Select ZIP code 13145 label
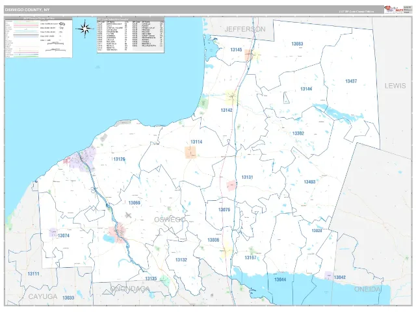This screenshot has height=312, width=416. (236, 50)
